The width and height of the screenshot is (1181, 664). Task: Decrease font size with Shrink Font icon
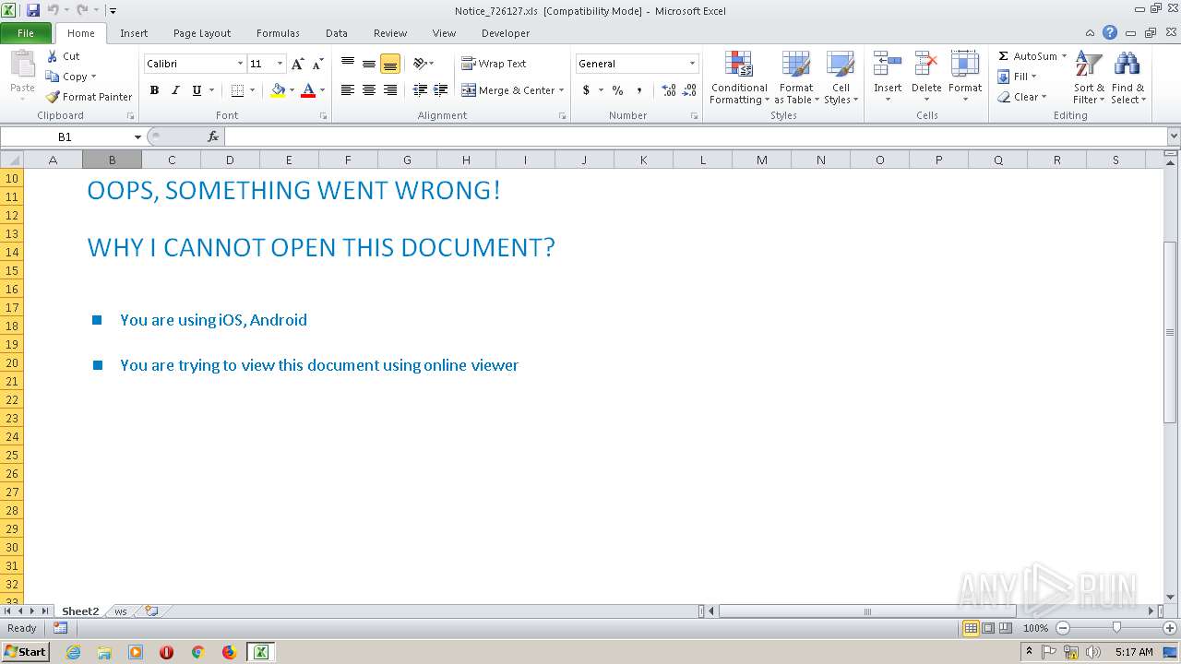[x=317, y=64]
